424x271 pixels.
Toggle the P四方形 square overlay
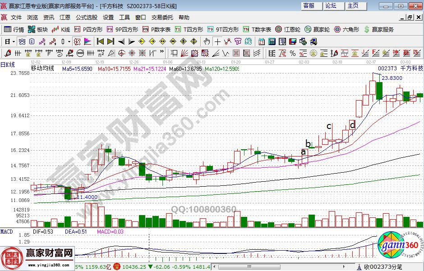point(89,30)
